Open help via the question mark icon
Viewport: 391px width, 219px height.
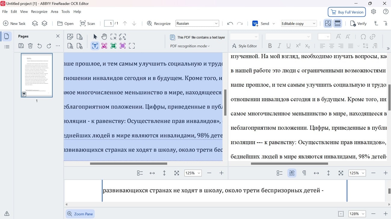pyautogui.click(x=386, y=12)
